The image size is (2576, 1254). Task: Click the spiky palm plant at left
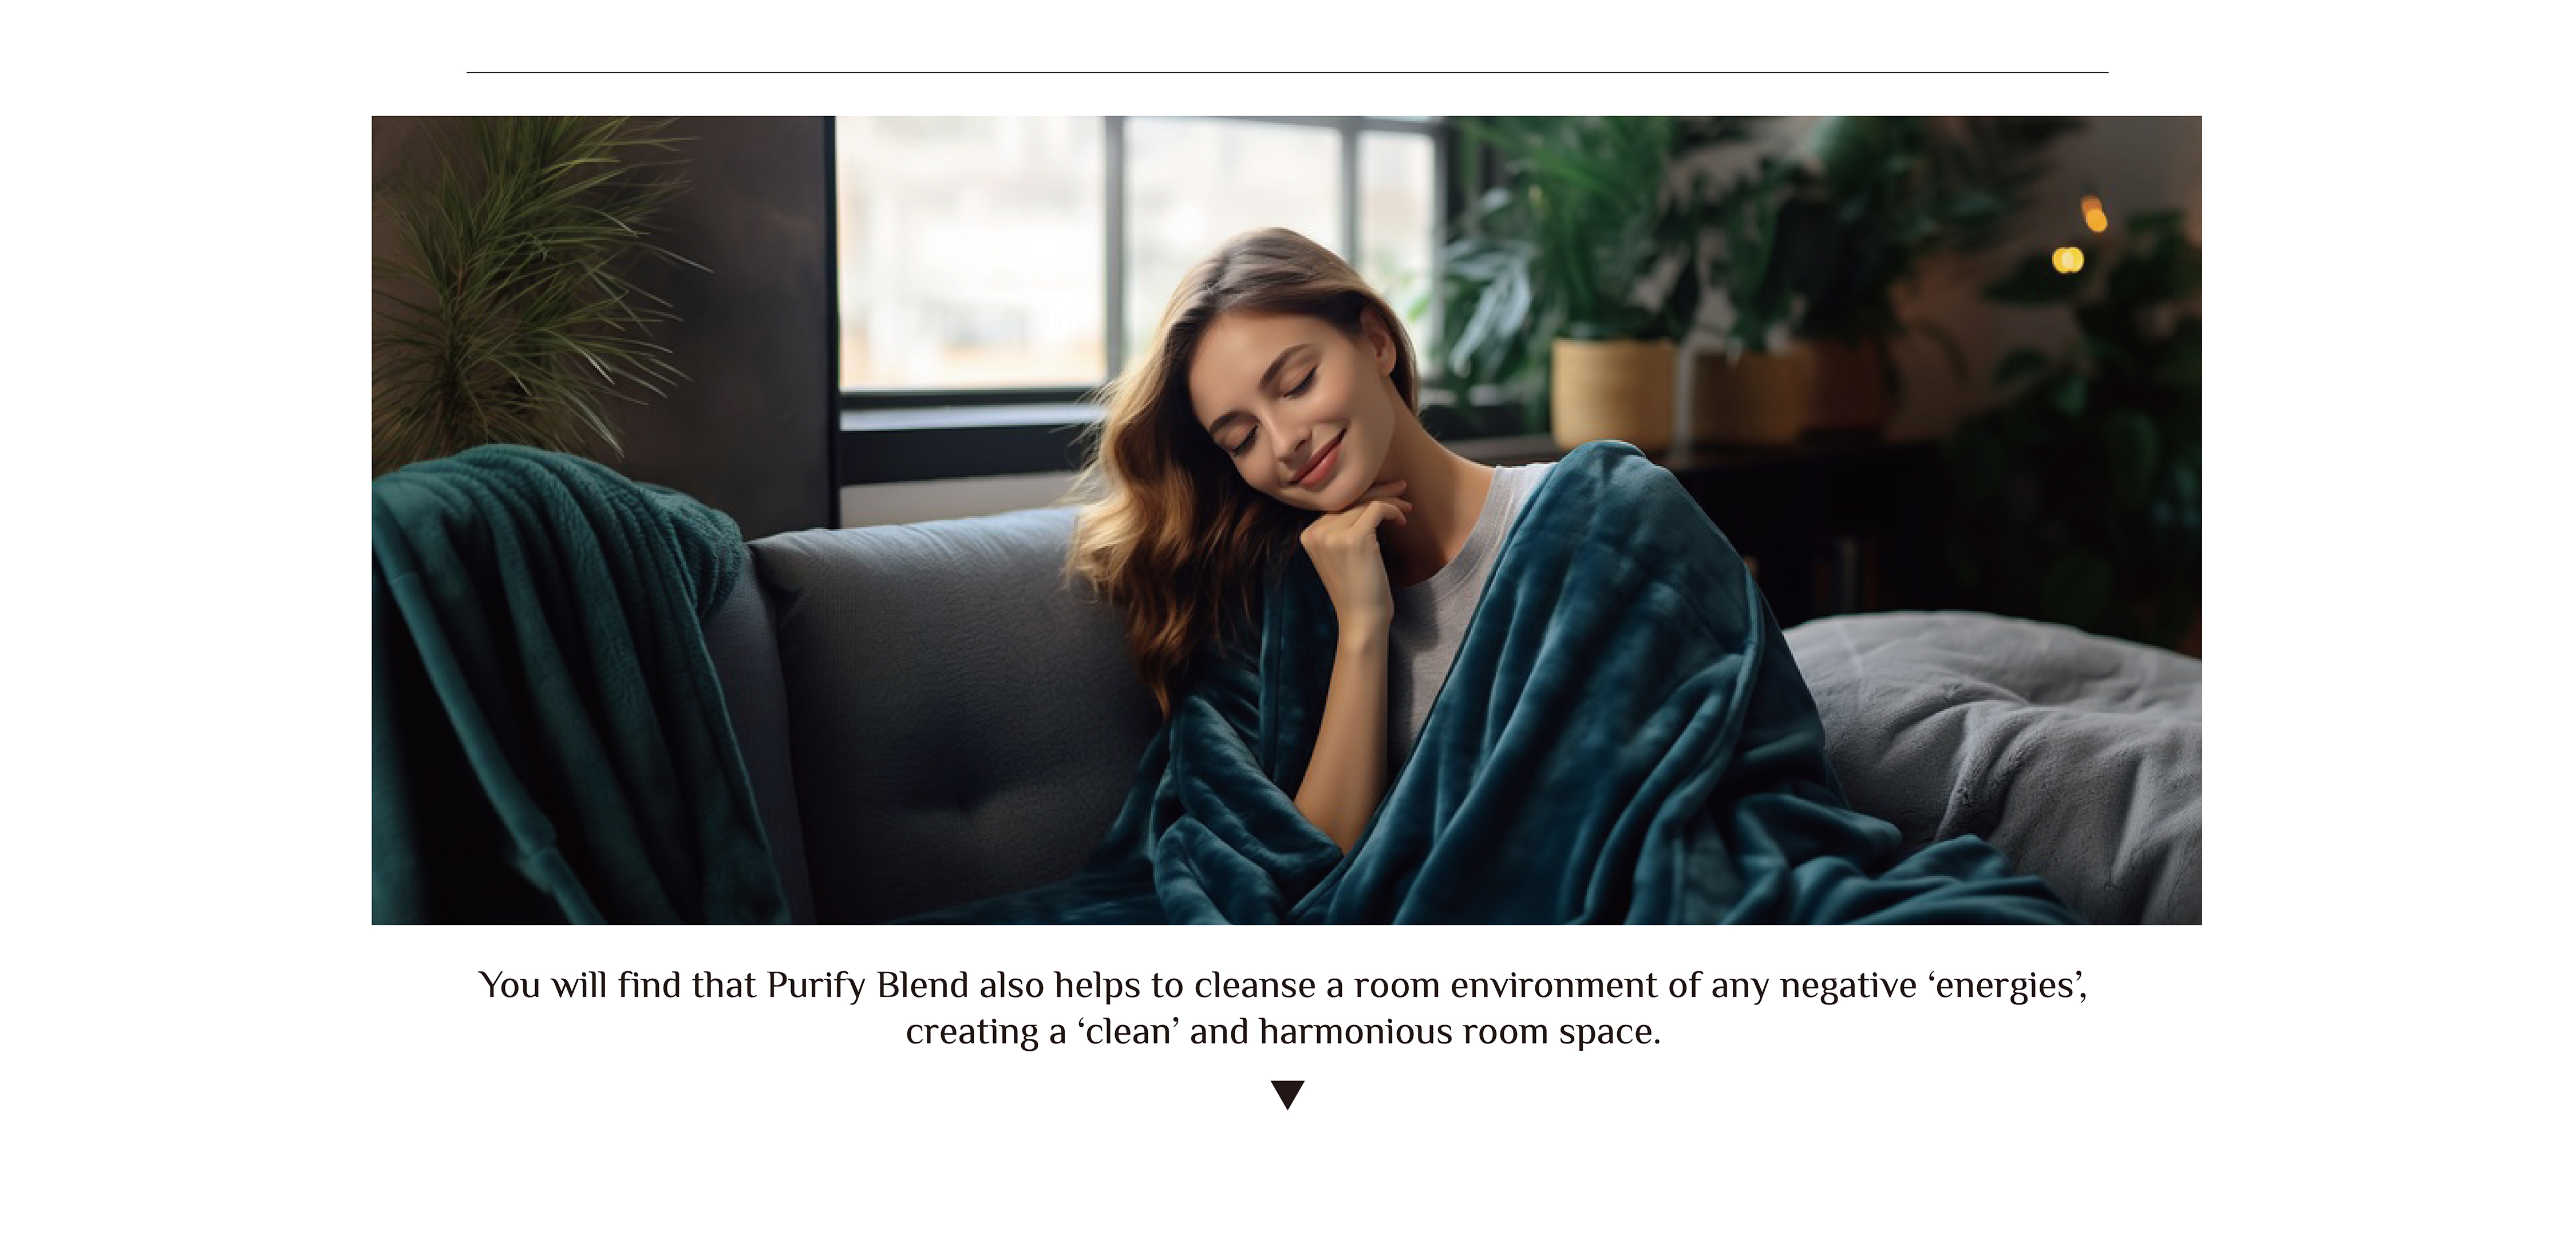[x=525, y=290]
